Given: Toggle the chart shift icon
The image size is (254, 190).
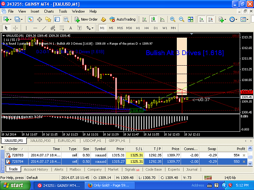Looking at the screenshot, I should (211, 19).
